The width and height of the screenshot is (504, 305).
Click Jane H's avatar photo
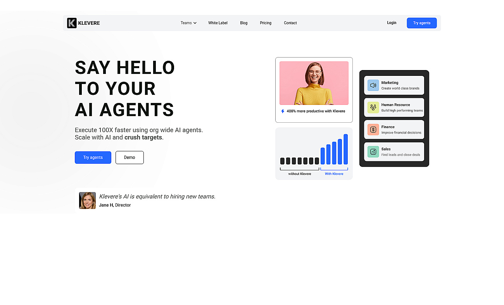pos(87,200)
